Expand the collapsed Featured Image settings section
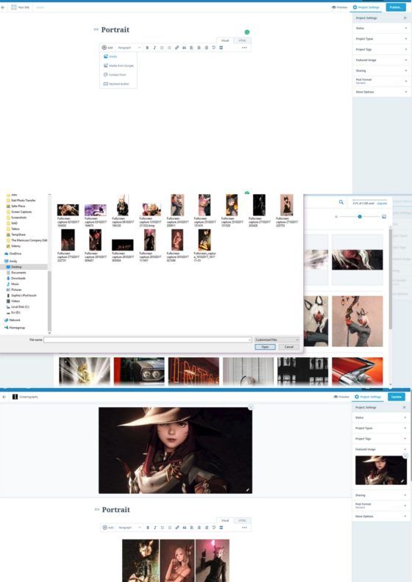The height and width of the screenshot is (582, 412). (381, 60)
